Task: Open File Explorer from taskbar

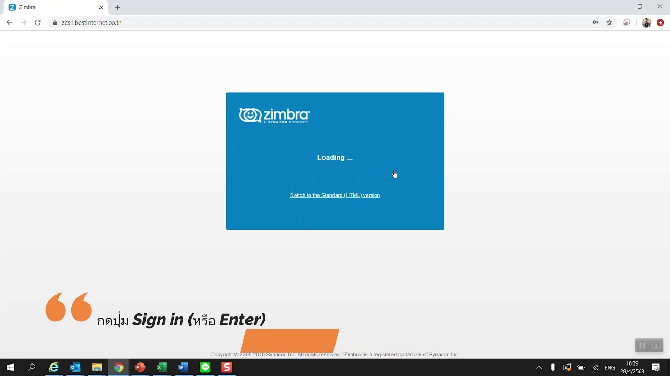Action: (97, 367)
